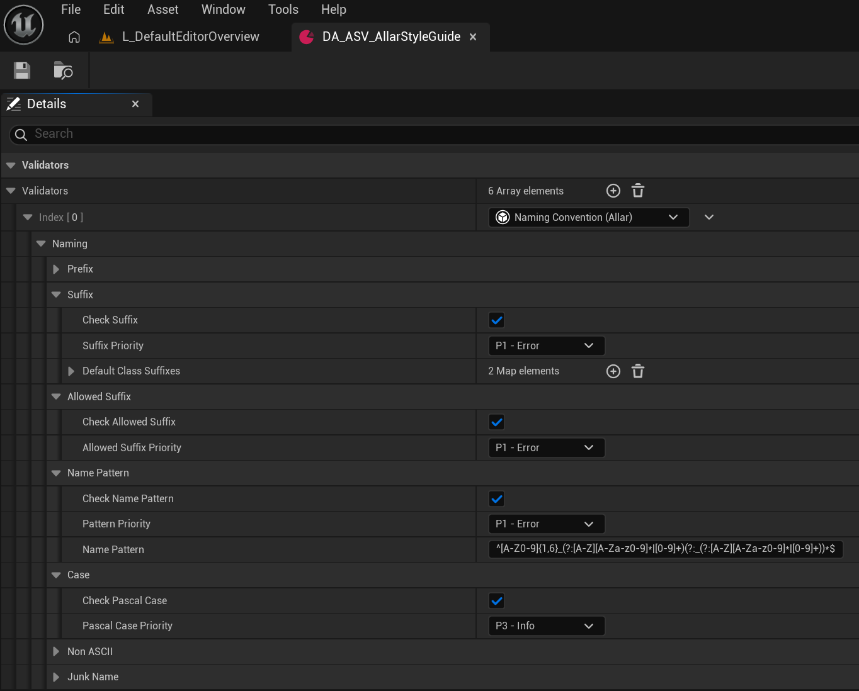Collapse the Name Pattern section

pyautogui.click(x=56, y=473)
